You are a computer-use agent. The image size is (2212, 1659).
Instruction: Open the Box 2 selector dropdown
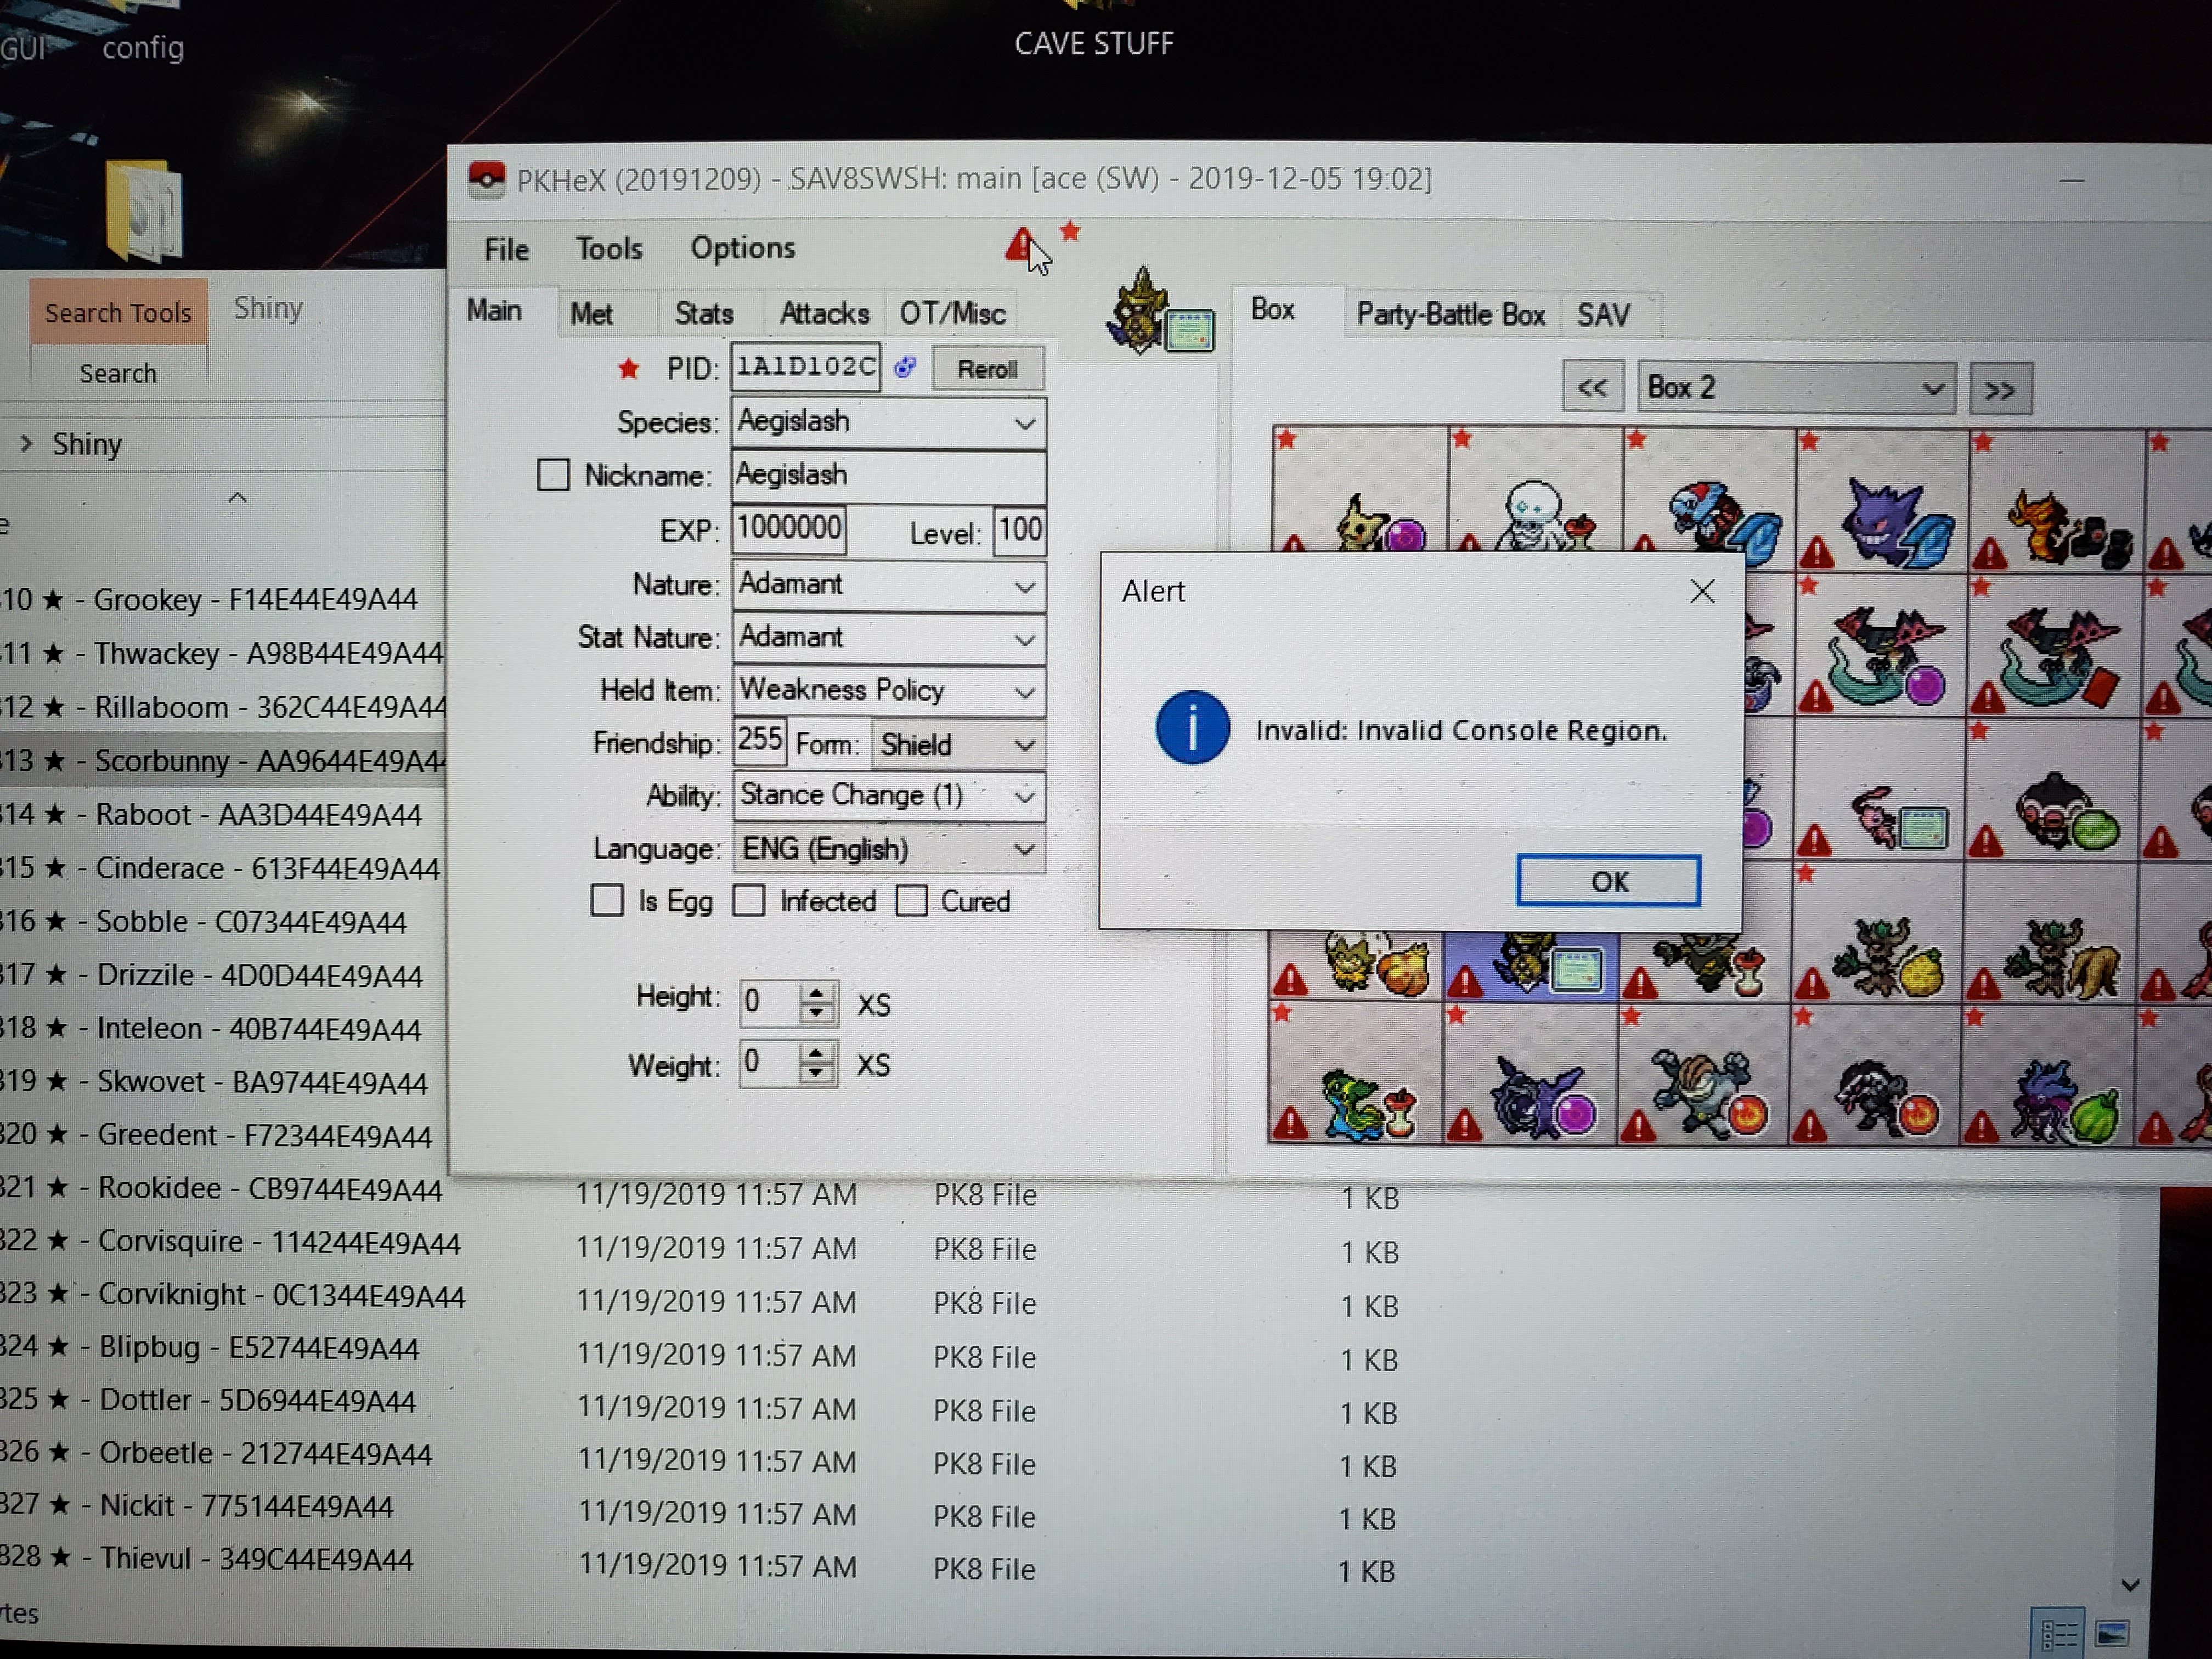tap(1796, 388)
